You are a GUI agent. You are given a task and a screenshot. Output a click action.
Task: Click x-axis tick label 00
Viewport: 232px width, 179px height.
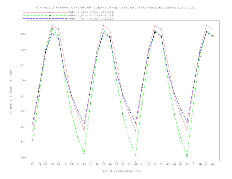[33, 164]
